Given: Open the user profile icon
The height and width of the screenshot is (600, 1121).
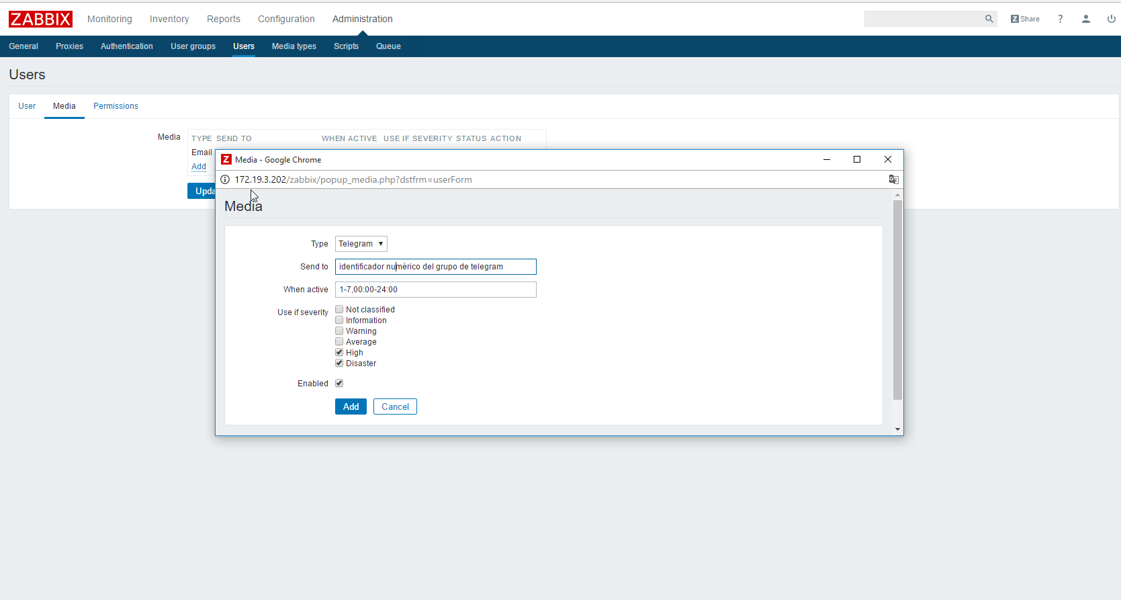Looking at the screenshot, I should [1085, 19].
